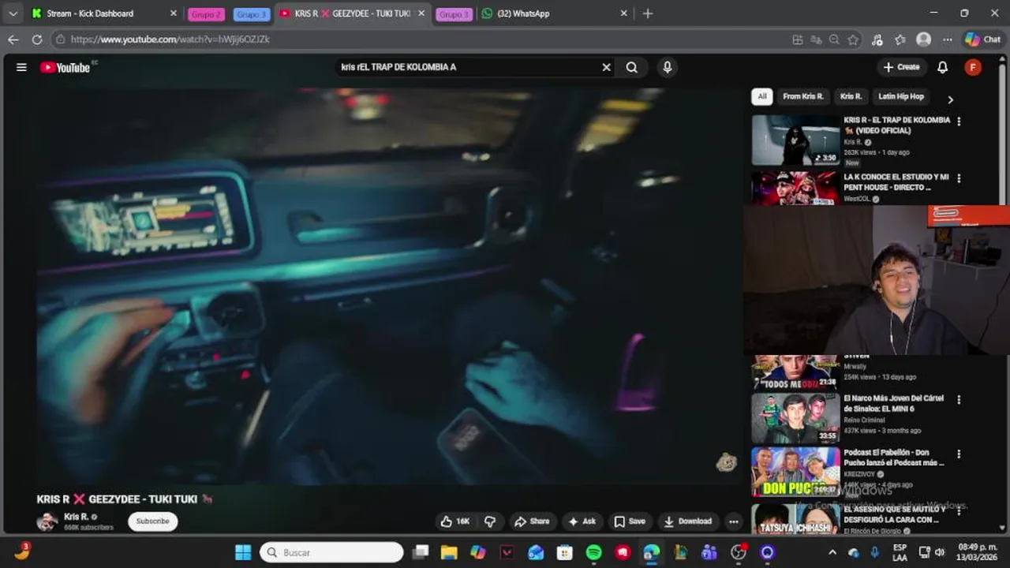Viewport: 1010px width, 568px height.
Task: Open a new browser tab
Action: [648, 13]
